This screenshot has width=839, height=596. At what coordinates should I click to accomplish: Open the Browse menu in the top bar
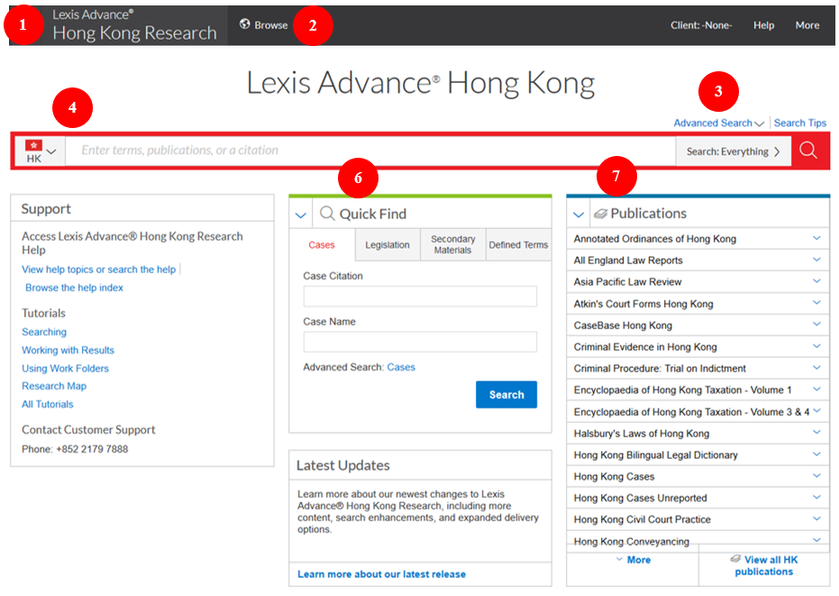pyautogui.click(x=263, y=24)
